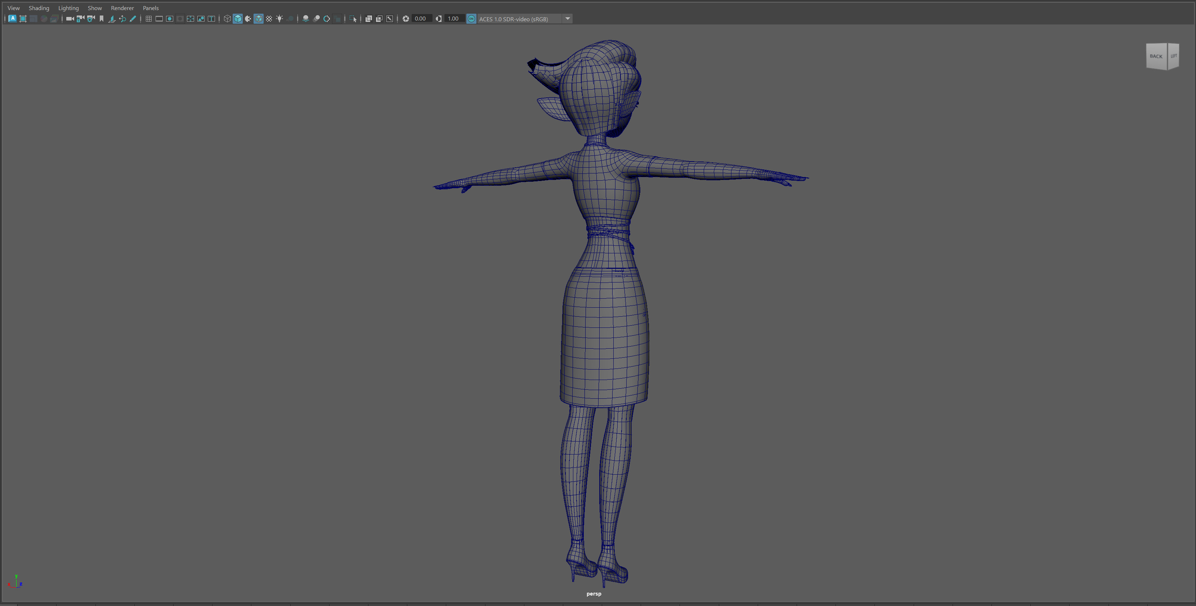Screen dimensions: 1196x606
Task: Click the persp camera label
Action: pyautogui.click(x=594, y=594)
